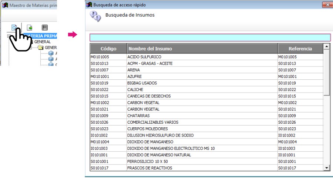Click the scrollbar up arrow in the list
333x179 pixels.
[x=327, y=47]
